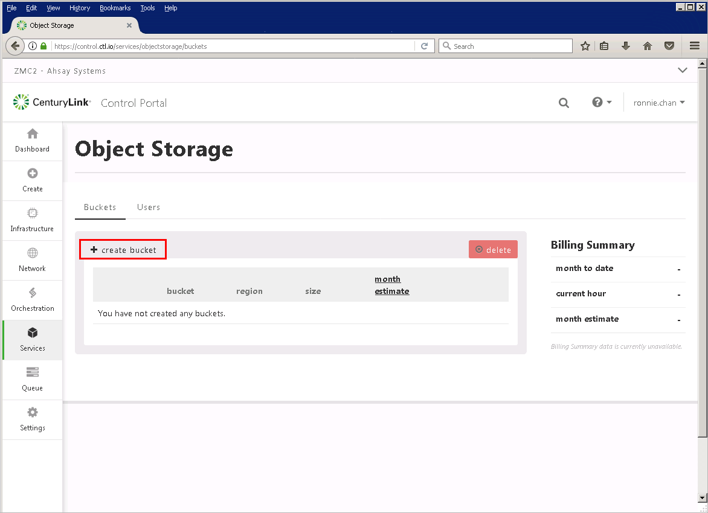Click the URL address bar field
Image resolution: width=708 pixels, height=513 pixels.
tap(233, 46)
